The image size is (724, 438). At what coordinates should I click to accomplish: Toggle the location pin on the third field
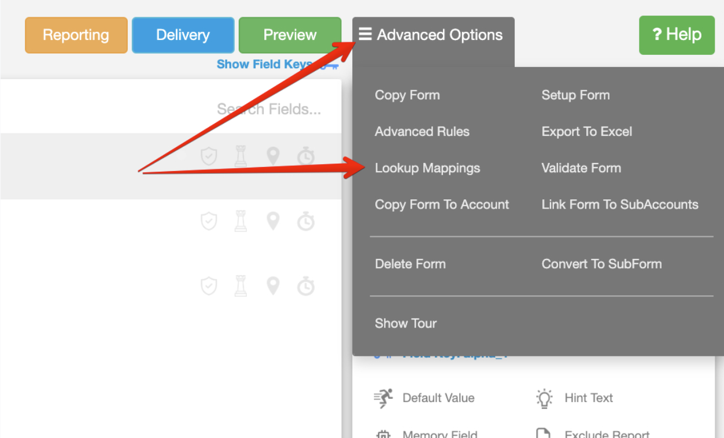[273, 285]
